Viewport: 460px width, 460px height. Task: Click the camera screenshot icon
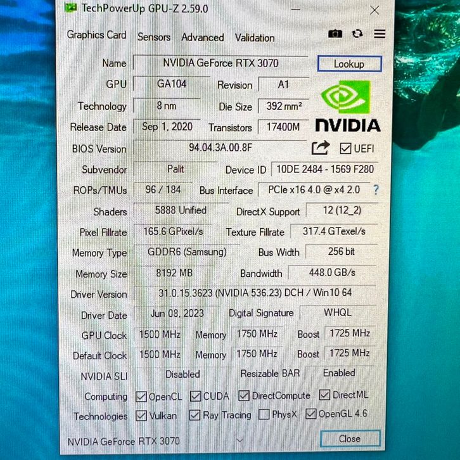coord(335,34)
